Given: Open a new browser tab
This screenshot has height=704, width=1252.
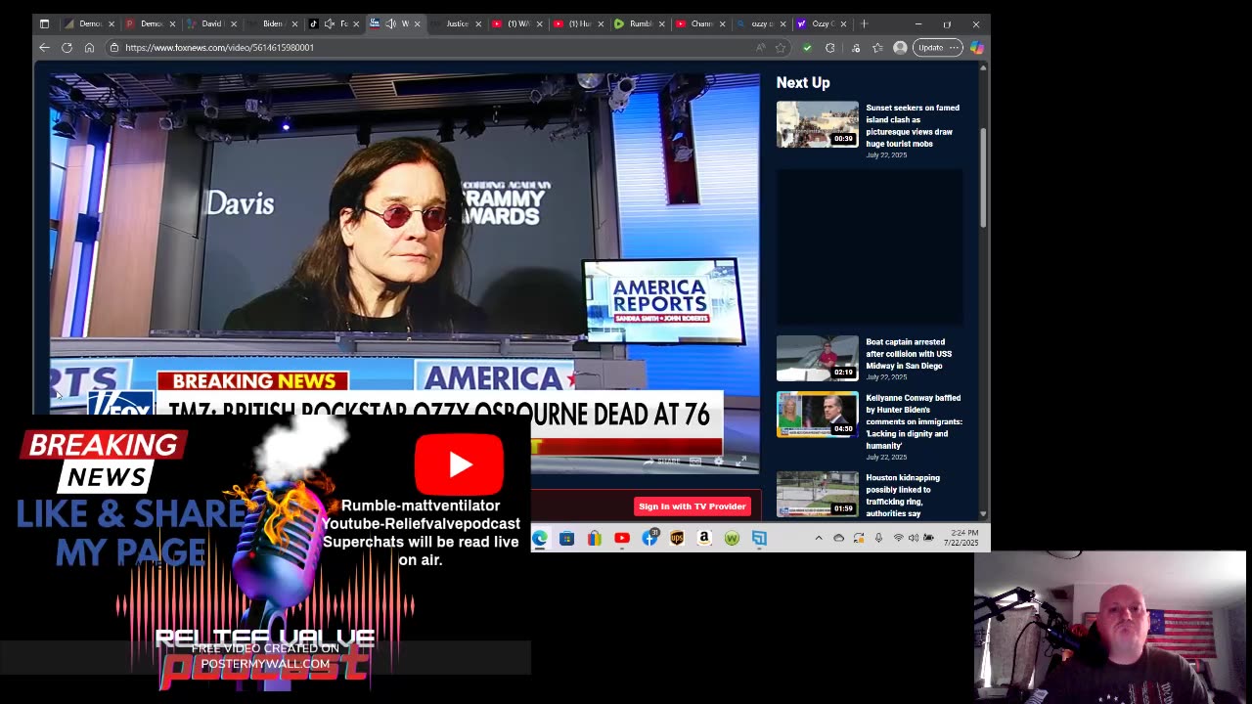Looking at the screenshot, I should (864, 23).
